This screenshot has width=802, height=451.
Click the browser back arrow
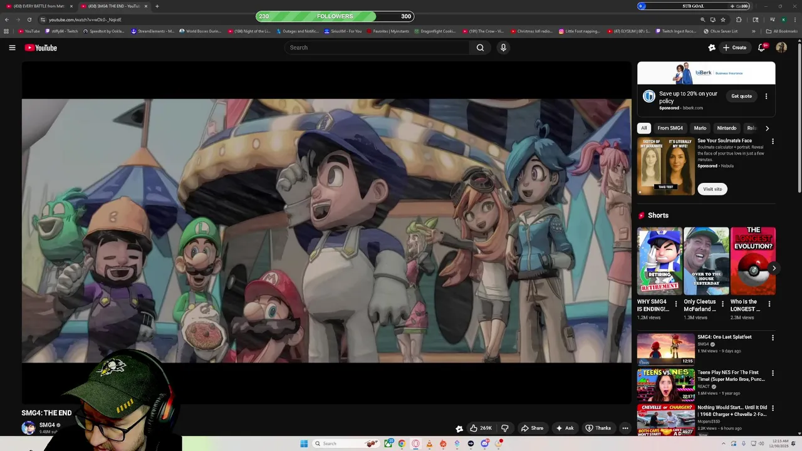[x=7, y=19]
